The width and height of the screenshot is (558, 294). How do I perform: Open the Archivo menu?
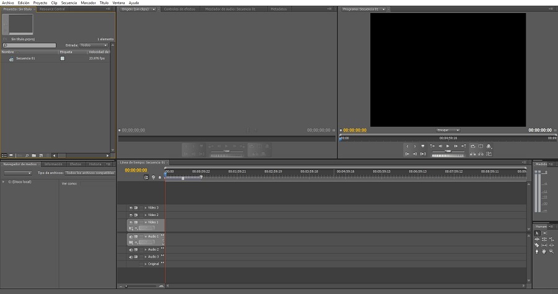(8, 3)
